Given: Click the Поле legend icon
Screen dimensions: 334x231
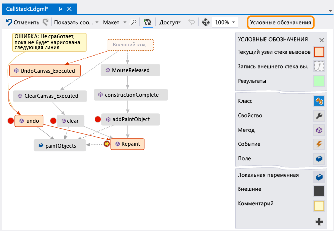Looking at the screenshot, I should (319, 159).
